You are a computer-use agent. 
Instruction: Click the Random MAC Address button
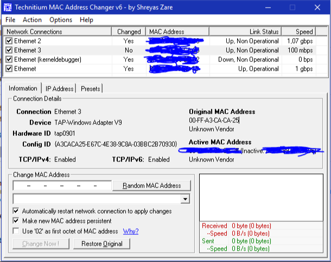[x=151, y=186]
